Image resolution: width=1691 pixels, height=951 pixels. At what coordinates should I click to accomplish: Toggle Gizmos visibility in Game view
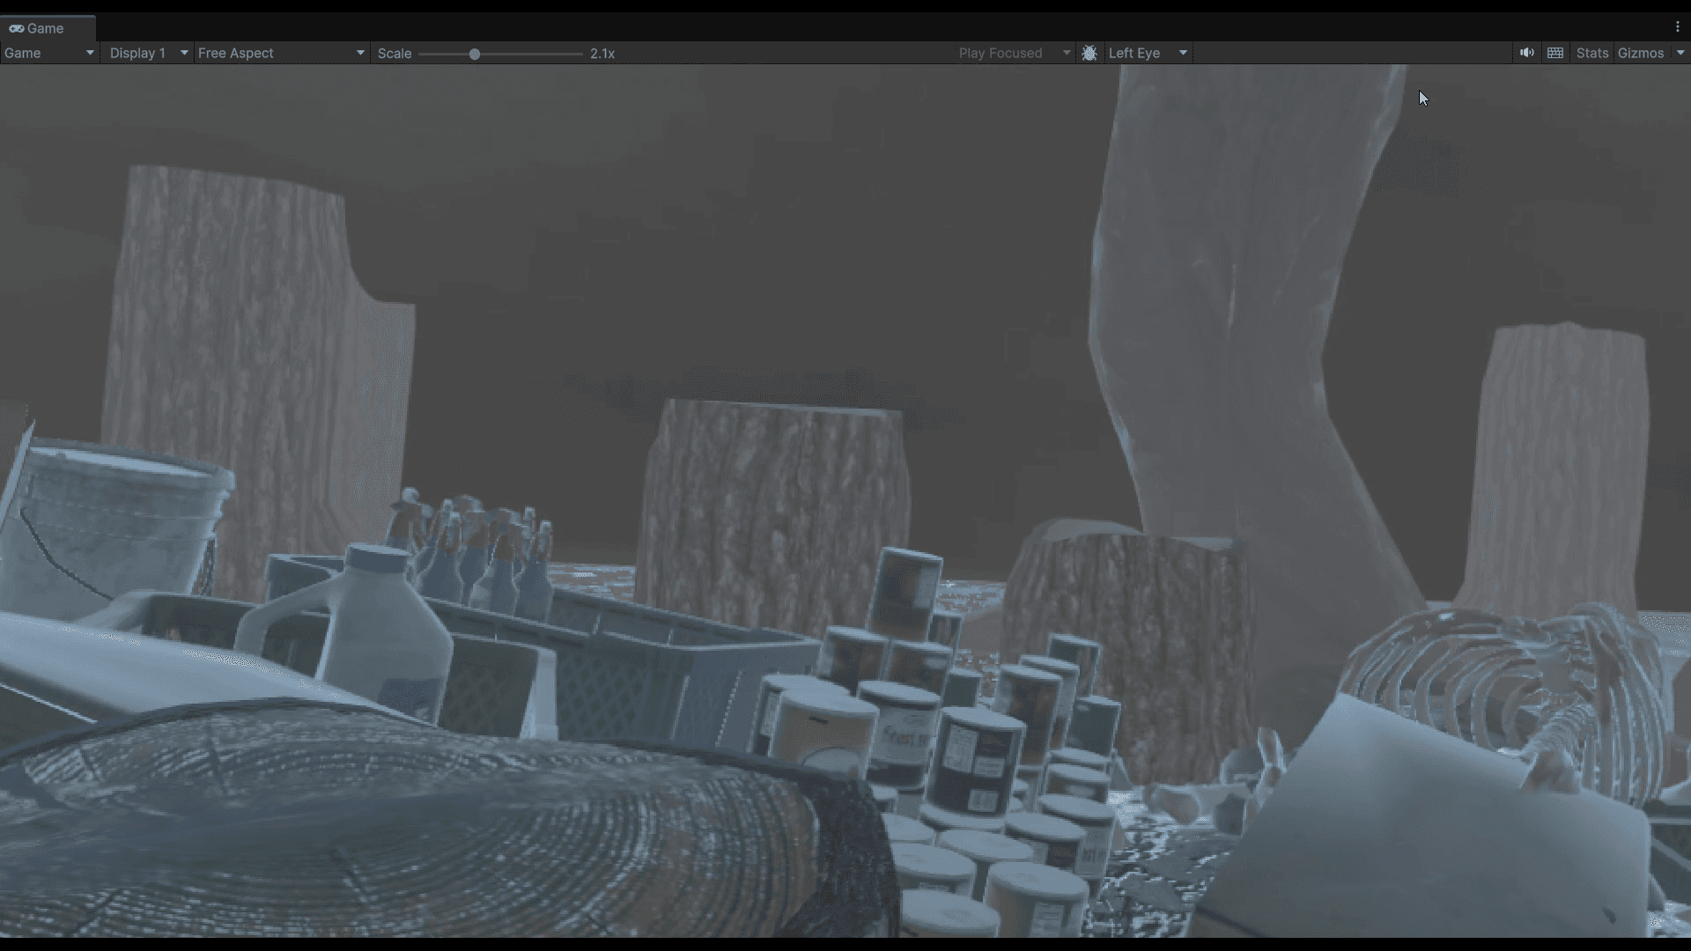click(x=1640, y=53)
